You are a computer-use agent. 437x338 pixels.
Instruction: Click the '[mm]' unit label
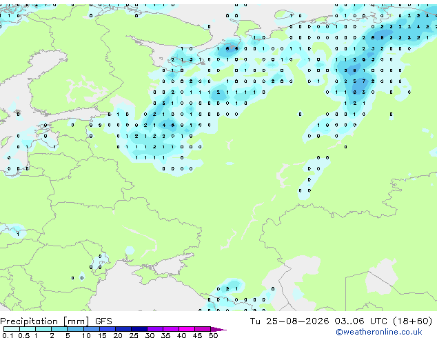(77, 321)
